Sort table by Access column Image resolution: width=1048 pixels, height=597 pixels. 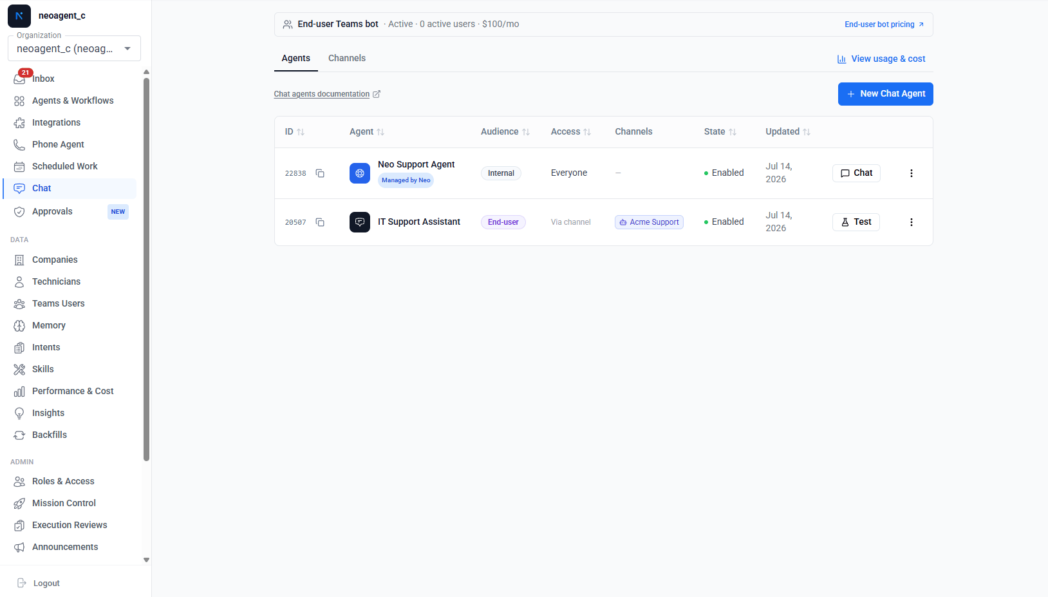[x=571, y=131]
